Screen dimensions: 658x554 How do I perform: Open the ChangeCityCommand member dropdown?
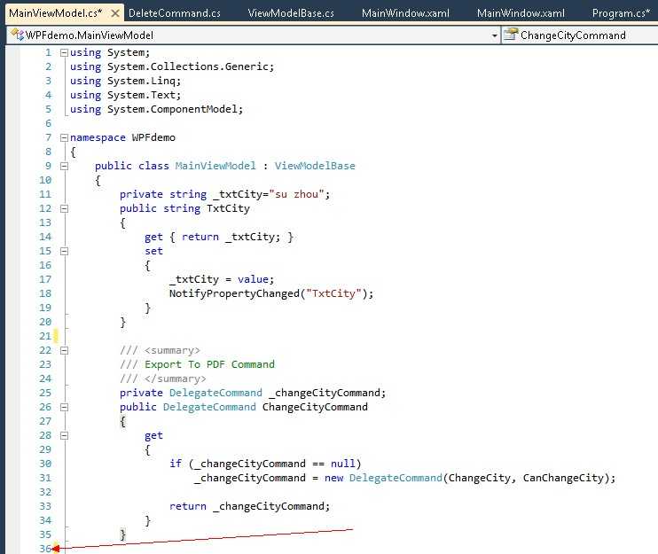[580, 35]
